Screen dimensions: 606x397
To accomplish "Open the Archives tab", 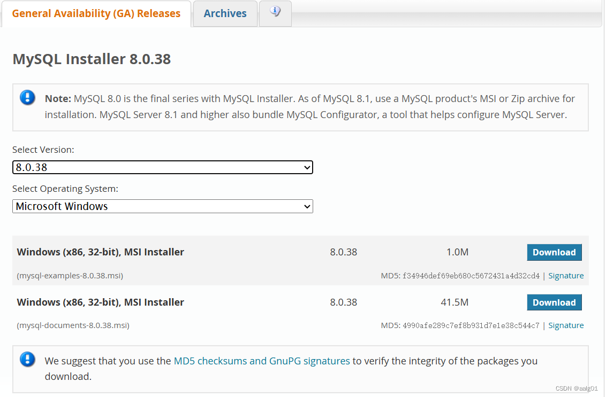I will point(225,13).
